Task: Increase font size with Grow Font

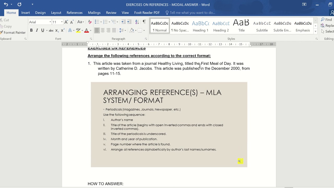Action: (x=66, y=22)
